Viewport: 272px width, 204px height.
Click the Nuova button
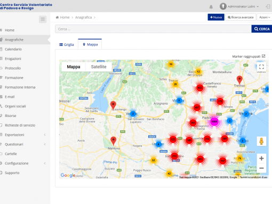coord(216,17)
